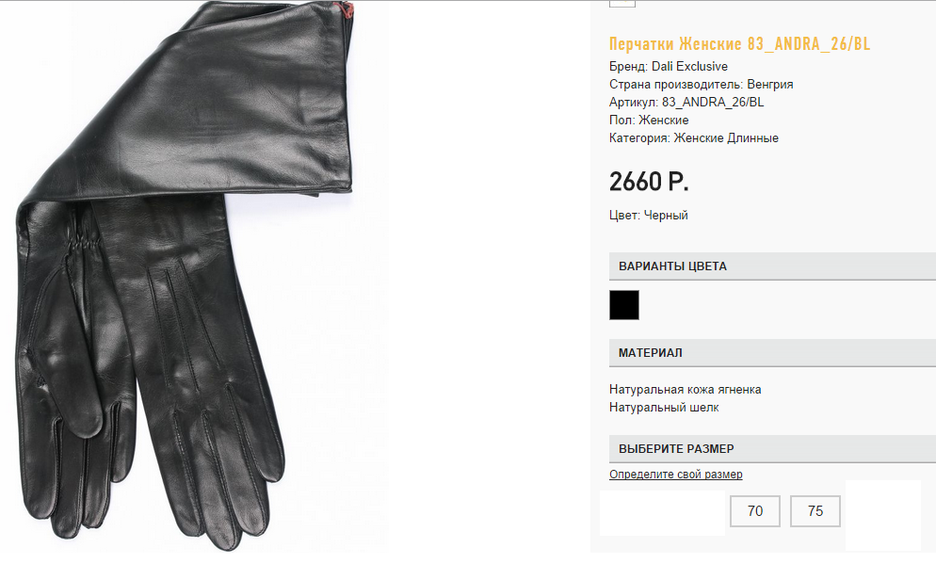Click the Страна производитель: Венгрия line
Viewport: 936px width, 564px height.
[x=701, y=84]
